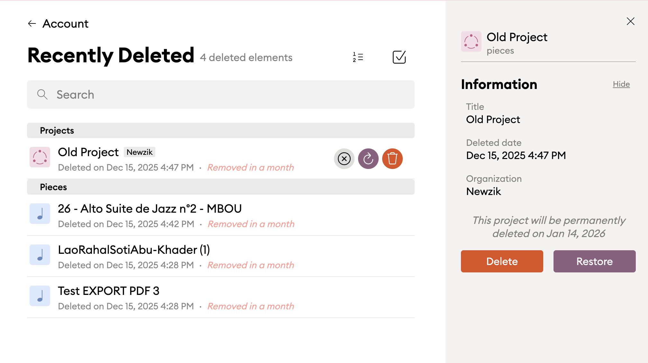Image resolution: width=648 pixels, height=363 pixels.
Task: Dismiss Old Project row with X icon
Action: (x=344, y=159)
